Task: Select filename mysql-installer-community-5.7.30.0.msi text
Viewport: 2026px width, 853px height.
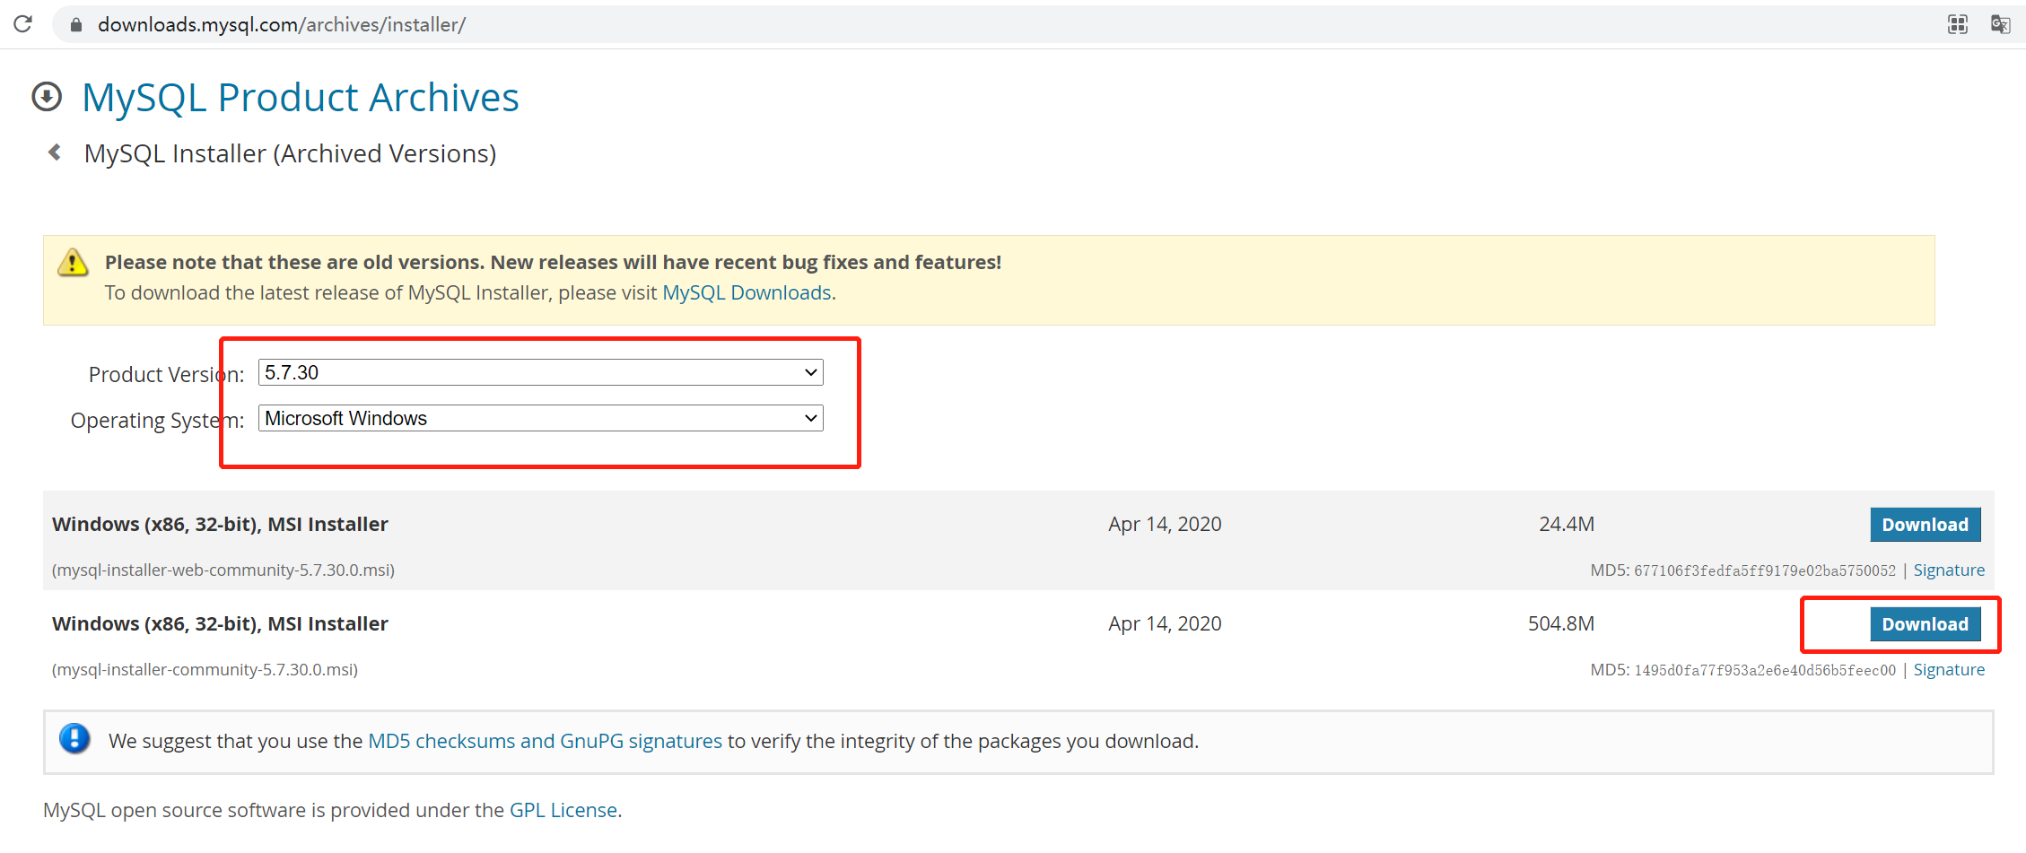Action: click(x=205, y=670)
